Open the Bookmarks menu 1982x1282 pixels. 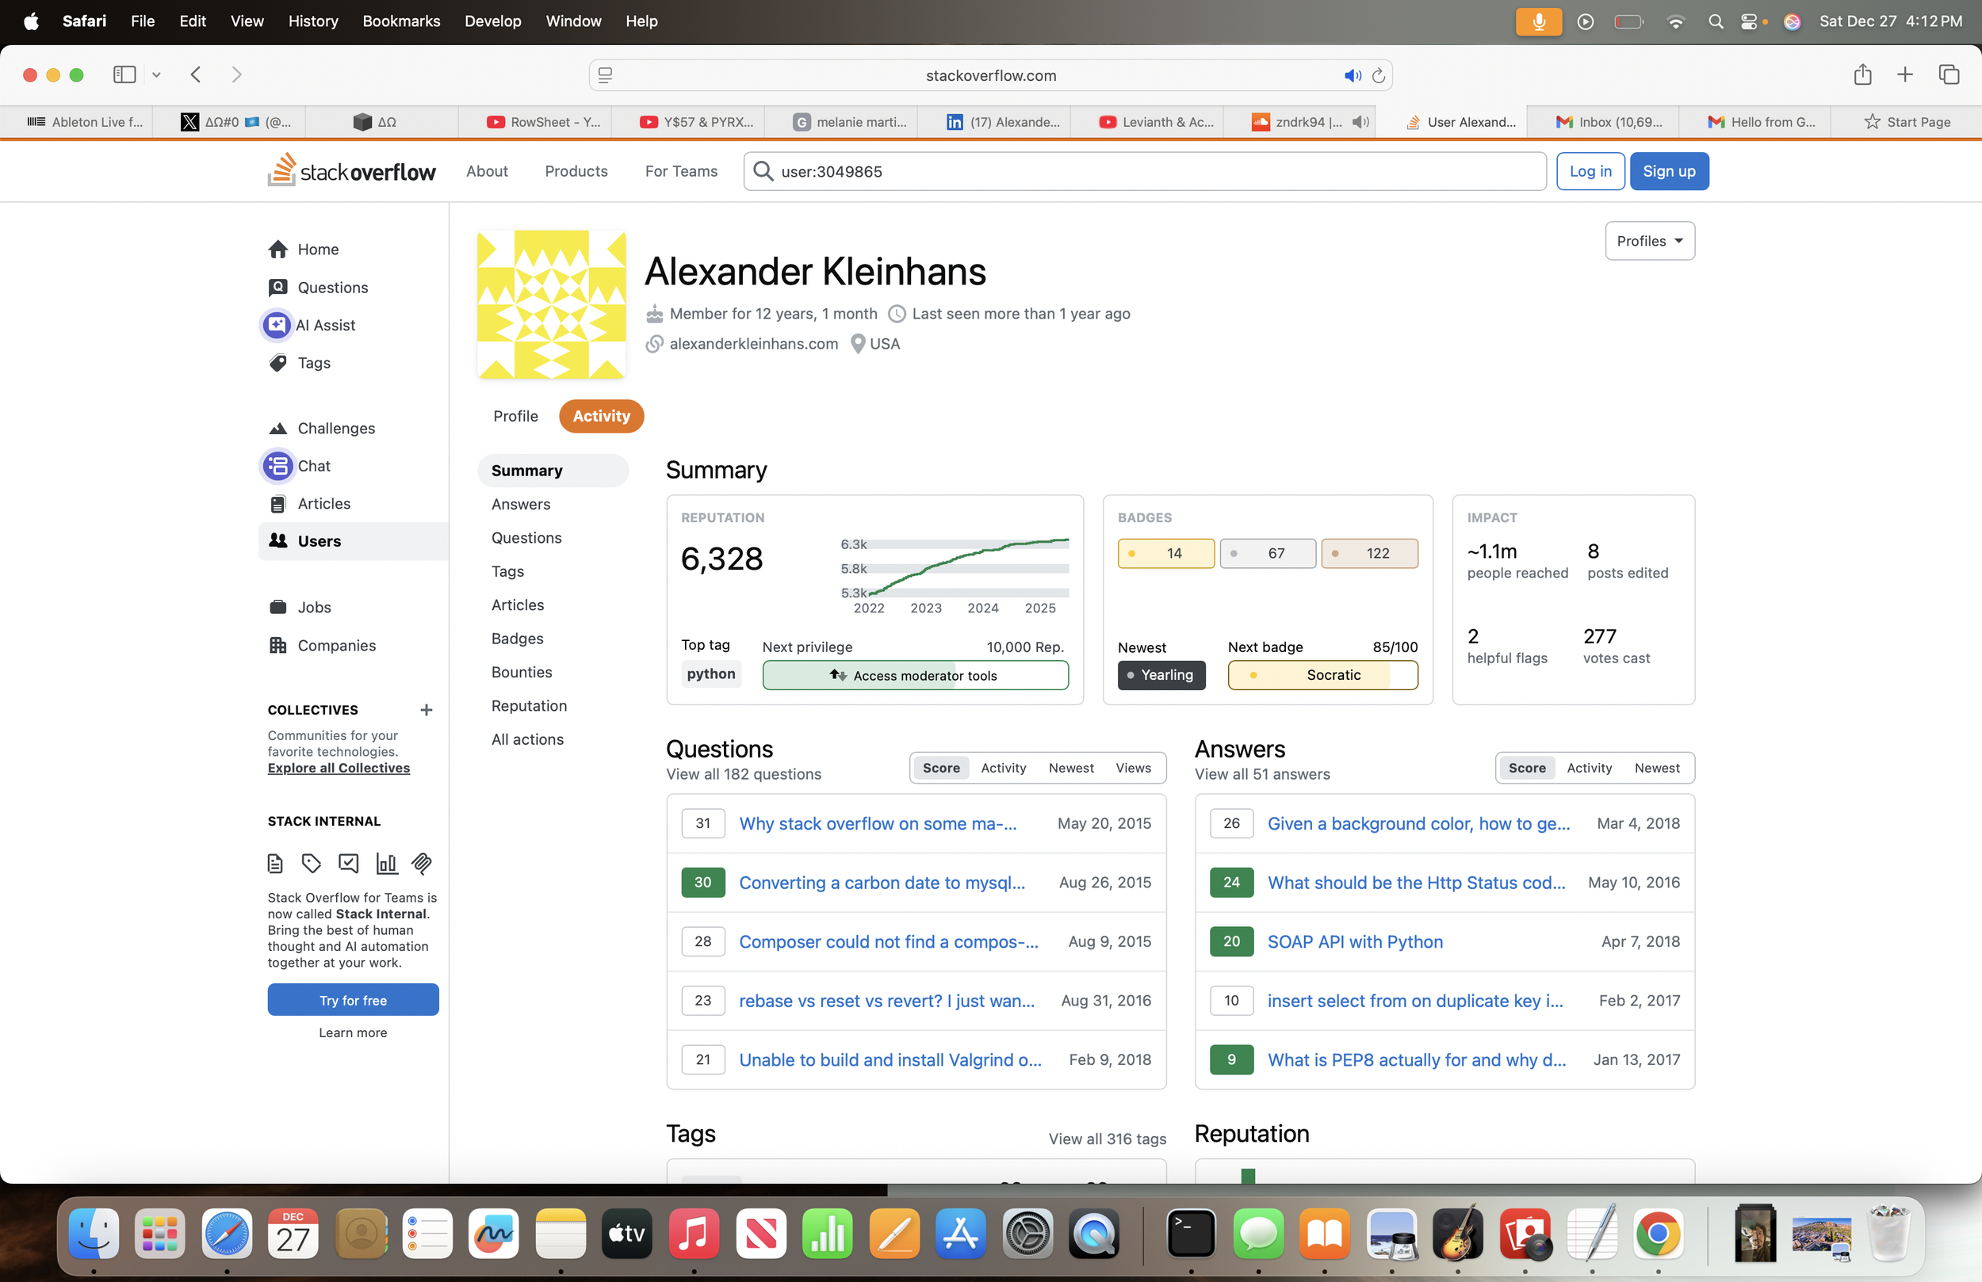[x=400, y=21]
